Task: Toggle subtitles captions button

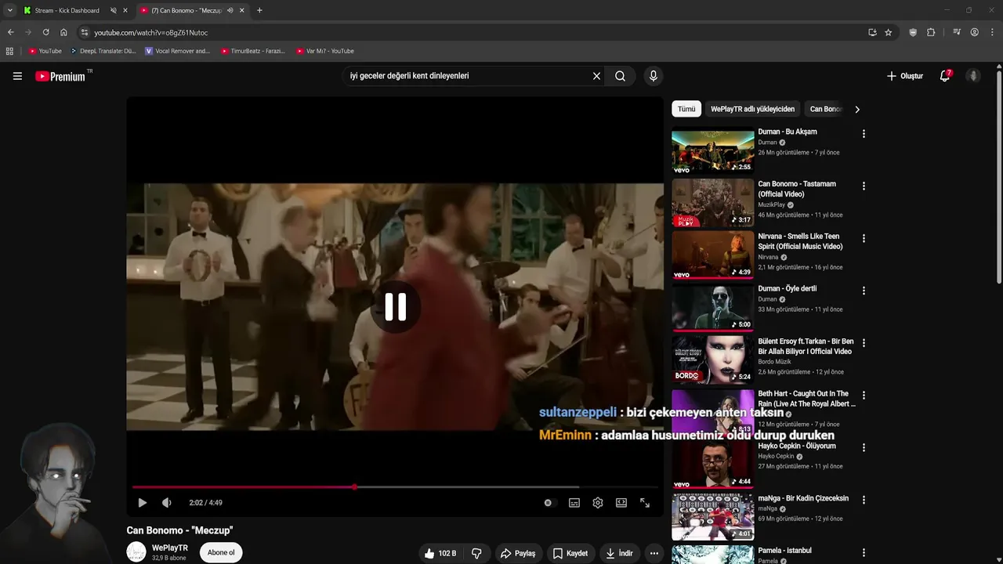Action: click(574, 503)
